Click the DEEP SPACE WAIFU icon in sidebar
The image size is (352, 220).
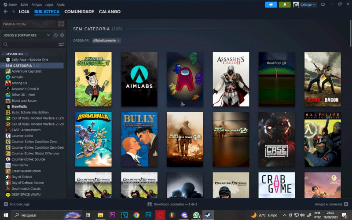point(8,194)
